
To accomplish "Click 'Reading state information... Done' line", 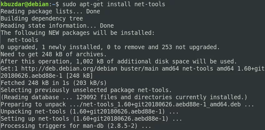I will click(x=57, y=26).
